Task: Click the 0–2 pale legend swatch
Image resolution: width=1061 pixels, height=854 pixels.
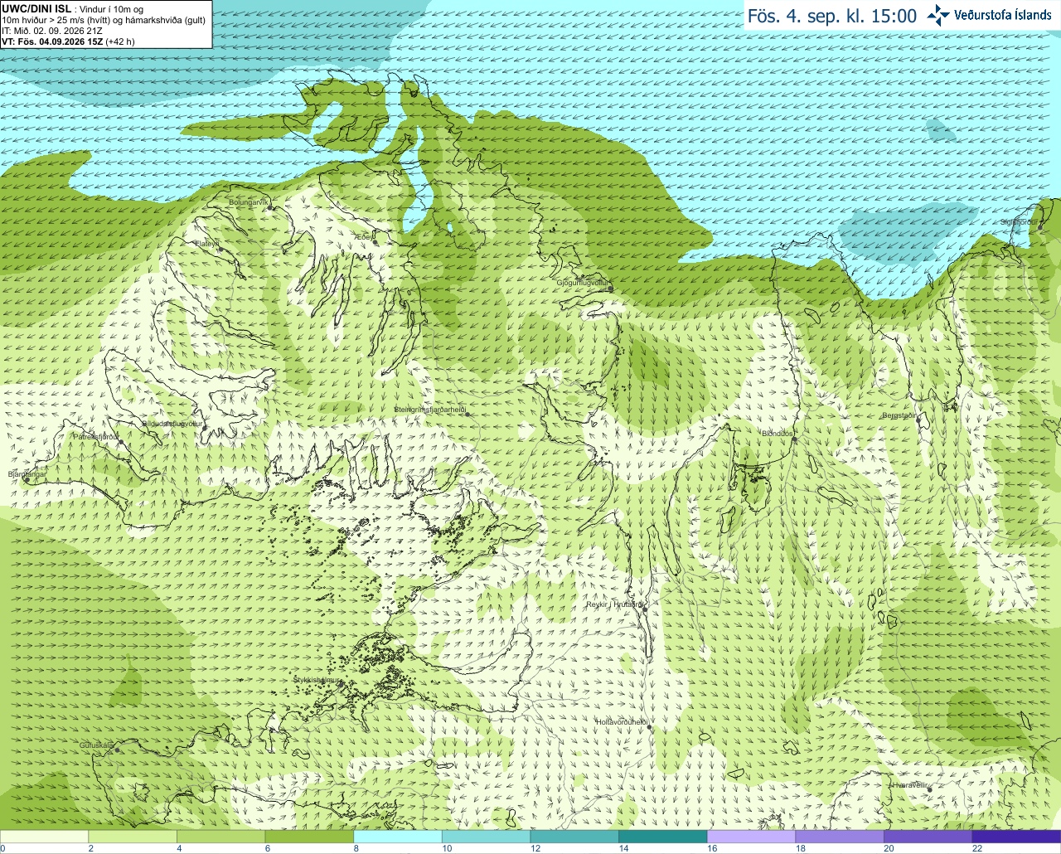Action: click(x=44, y=837)
